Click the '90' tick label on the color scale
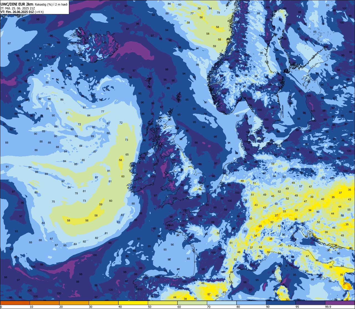This screenshot has height=309, width=355. [x=268, y=307]
